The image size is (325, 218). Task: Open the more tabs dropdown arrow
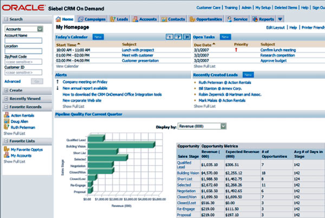(280, 19)
